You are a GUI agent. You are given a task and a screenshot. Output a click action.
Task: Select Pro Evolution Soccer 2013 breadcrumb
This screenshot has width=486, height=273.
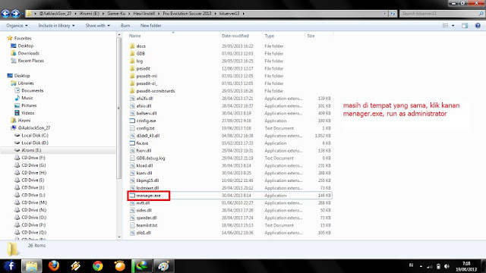click(x=187, y=14)
